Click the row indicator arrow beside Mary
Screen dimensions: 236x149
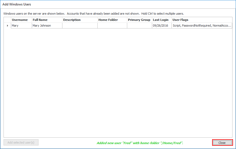[x=7, y=26]
